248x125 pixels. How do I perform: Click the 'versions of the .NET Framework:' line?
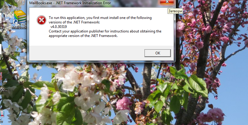pyautogui.click(x=74, y=22)
